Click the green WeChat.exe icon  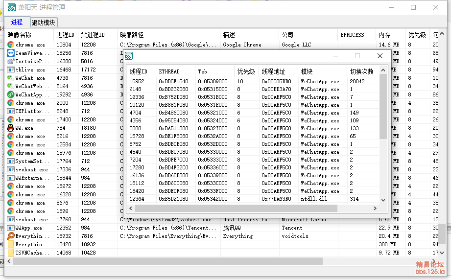(x=11, y=78)
